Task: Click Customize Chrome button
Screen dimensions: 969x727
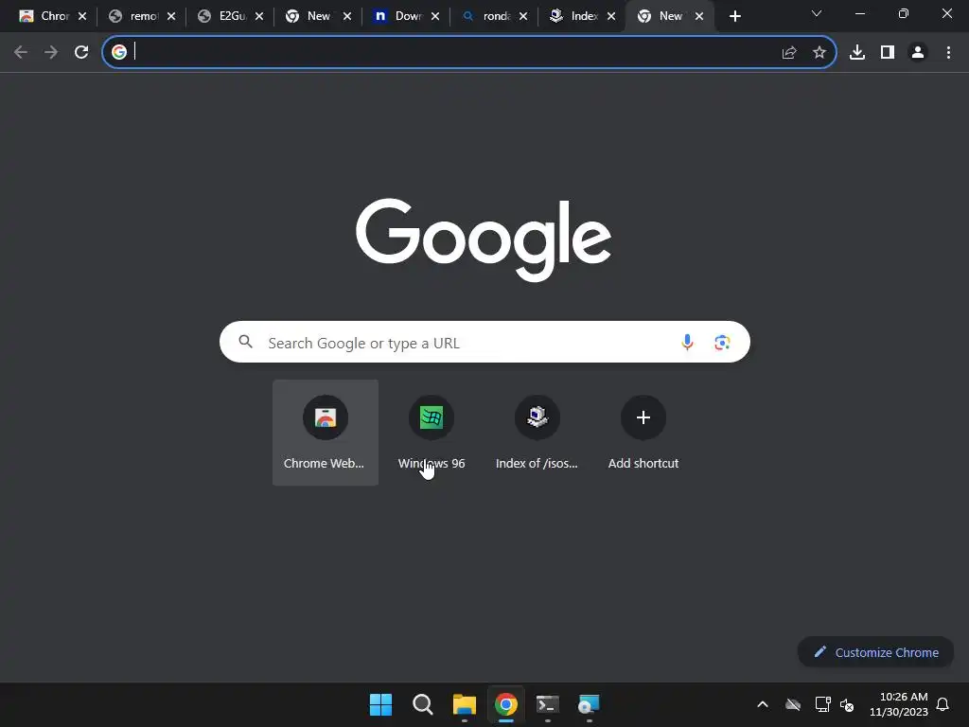Action: [x=875, y=652]
